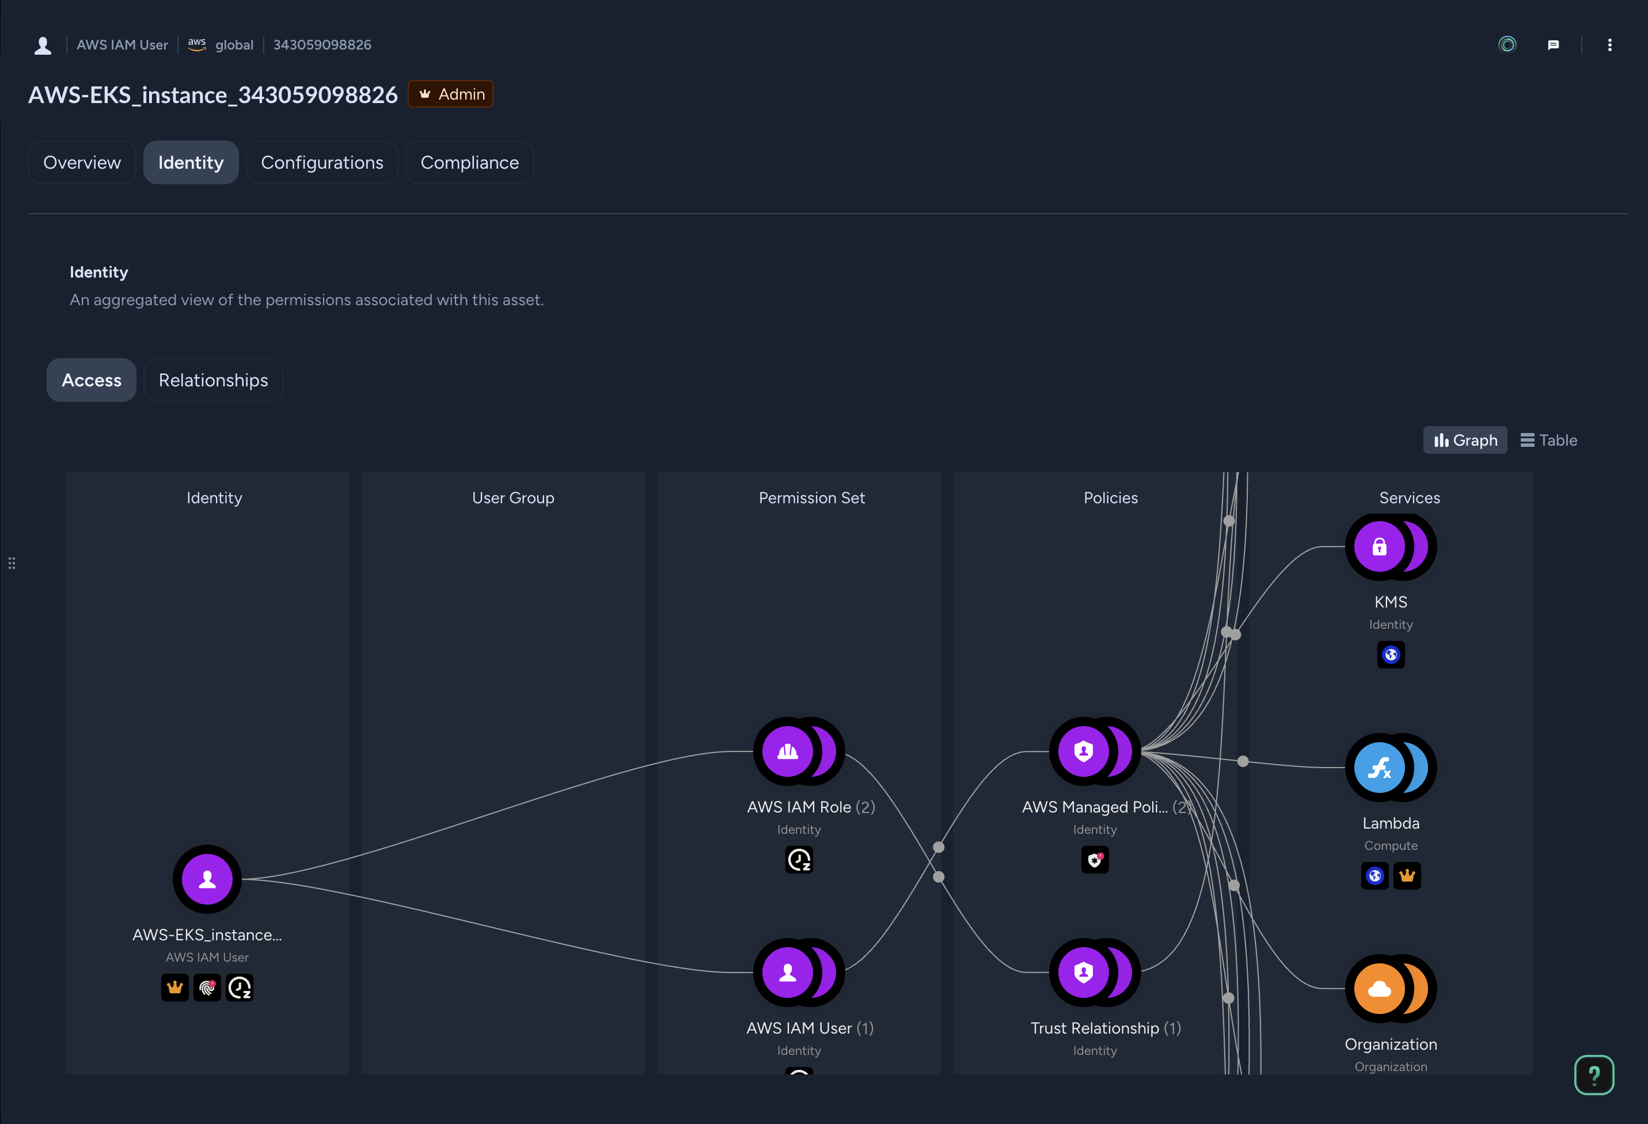Open the comments chat icon
Image resolution: width=1648 pixels, height=1124 pixels.
tap(1553, 45)
